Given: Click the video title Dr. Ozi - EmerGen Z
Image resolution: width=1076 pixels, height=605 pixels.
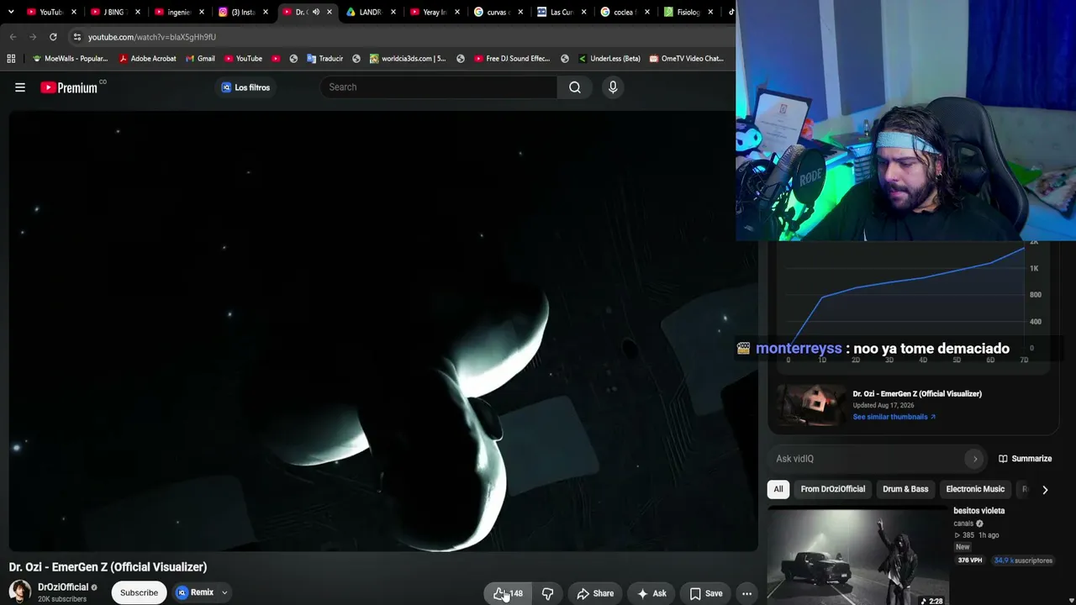Looking at the screenshot, I should (x=108, y=567).
